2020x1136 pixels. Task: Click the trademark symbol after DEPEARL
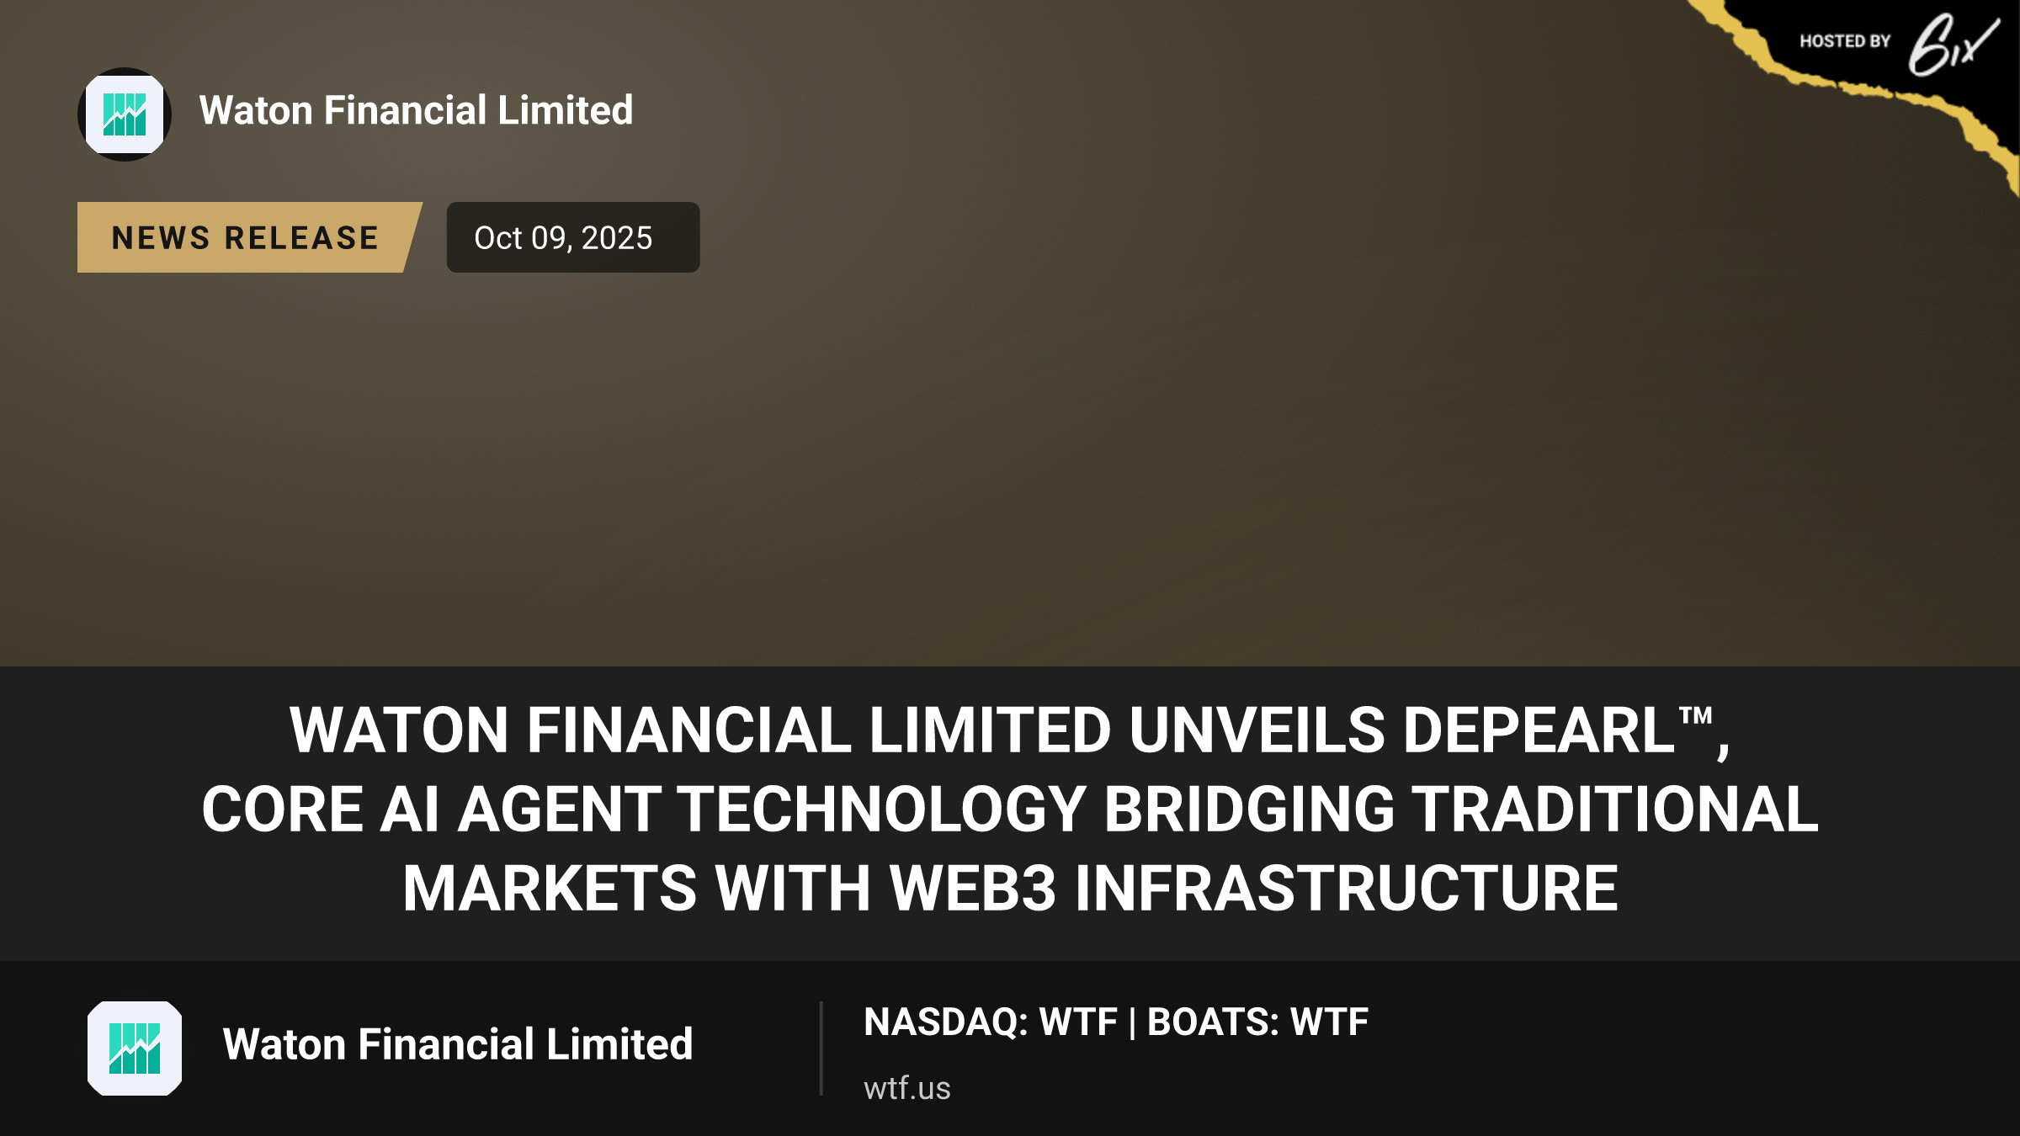point(1695,715)
